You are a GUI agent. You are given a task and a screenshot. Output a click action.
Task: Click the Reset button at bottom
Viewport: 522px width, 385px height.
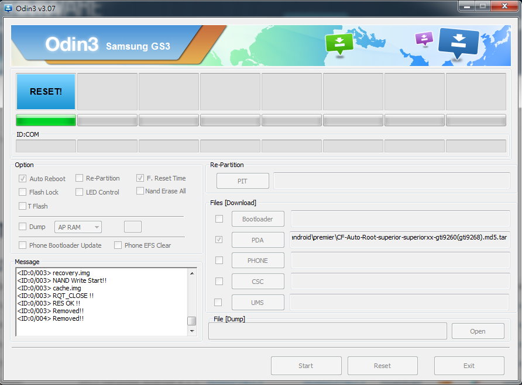[x=383, y=366]
